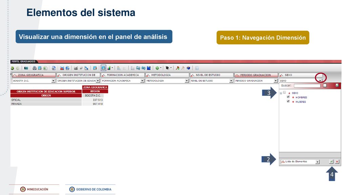Click the ORIGEN INSTITUCION DE dimension header
The height and width of the screenshot is (195, 347).
[78, 75]
